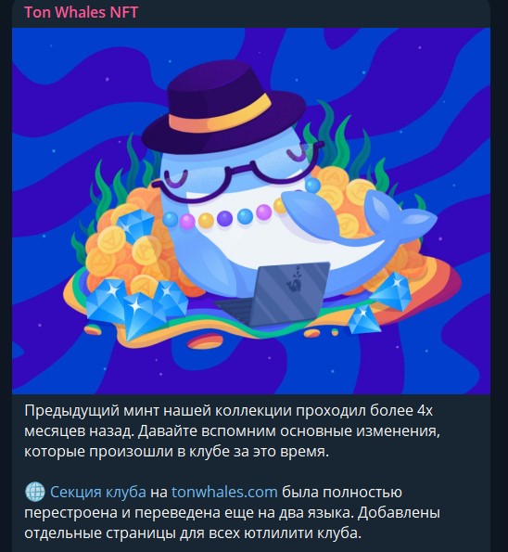Viewport: 508px width, 552px height.
Task: Click the paragraph starting with Предыдущий минт
Action: coord(232,430)
